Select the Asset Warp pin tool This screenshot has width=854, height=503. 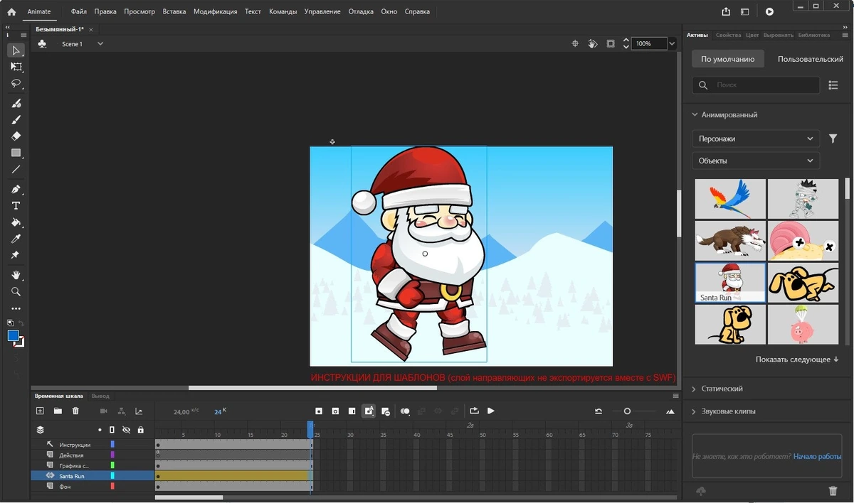16,255
